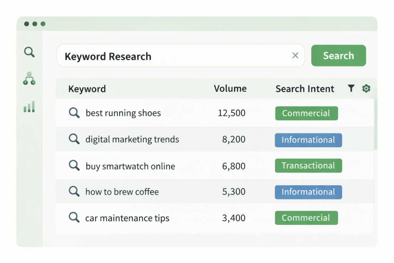
Task: Click the filter icon above Search Intent
Action: tap(351, 88)
